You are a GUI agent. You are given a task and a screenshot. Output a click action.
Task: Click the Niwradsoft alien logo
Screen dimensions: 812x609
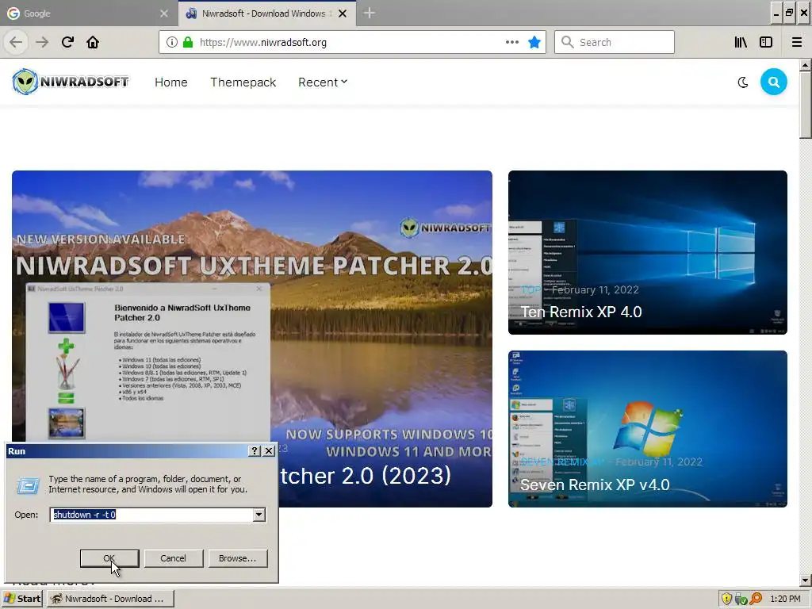click(71, 82)
